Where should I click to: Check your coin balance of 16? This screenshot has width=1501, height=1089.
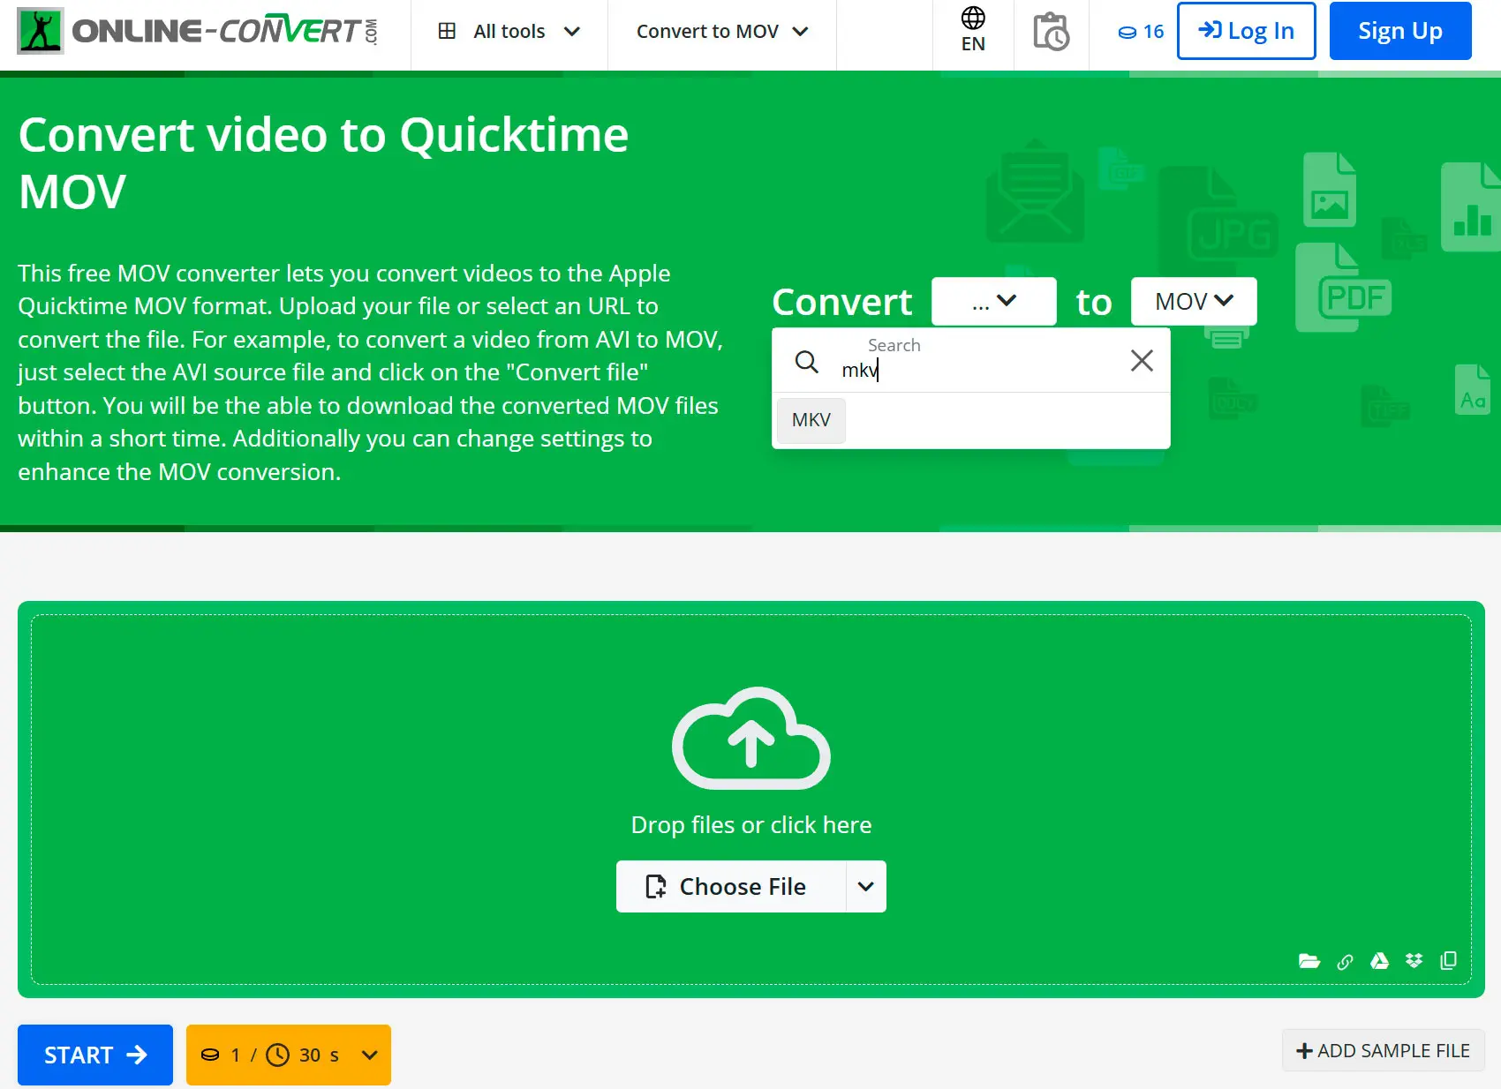tap(1139, 32)
